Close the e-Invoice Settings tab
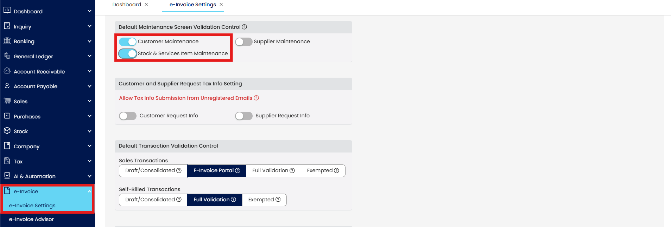The height and width of the screenshot is (227, 671). [x=221, y=5]
